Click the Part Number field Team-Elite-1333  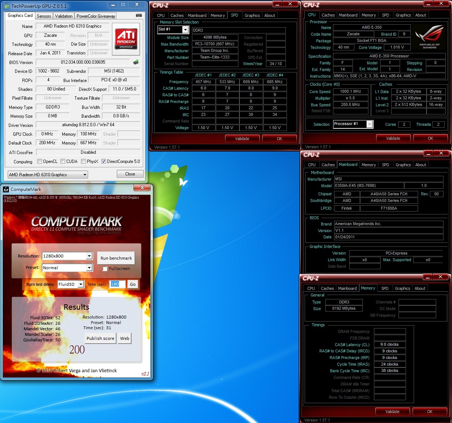215,57
